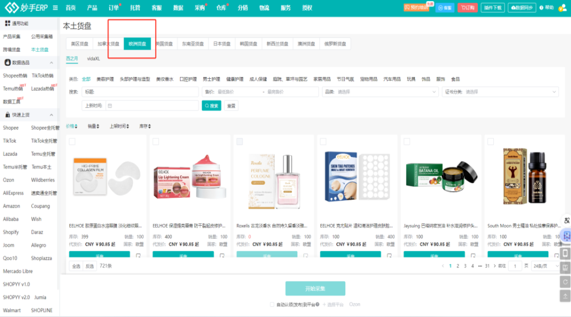Check the EELHOE skin tag patches checkbox
Viewport: 571px width, 317px height.
coord(323,141)
